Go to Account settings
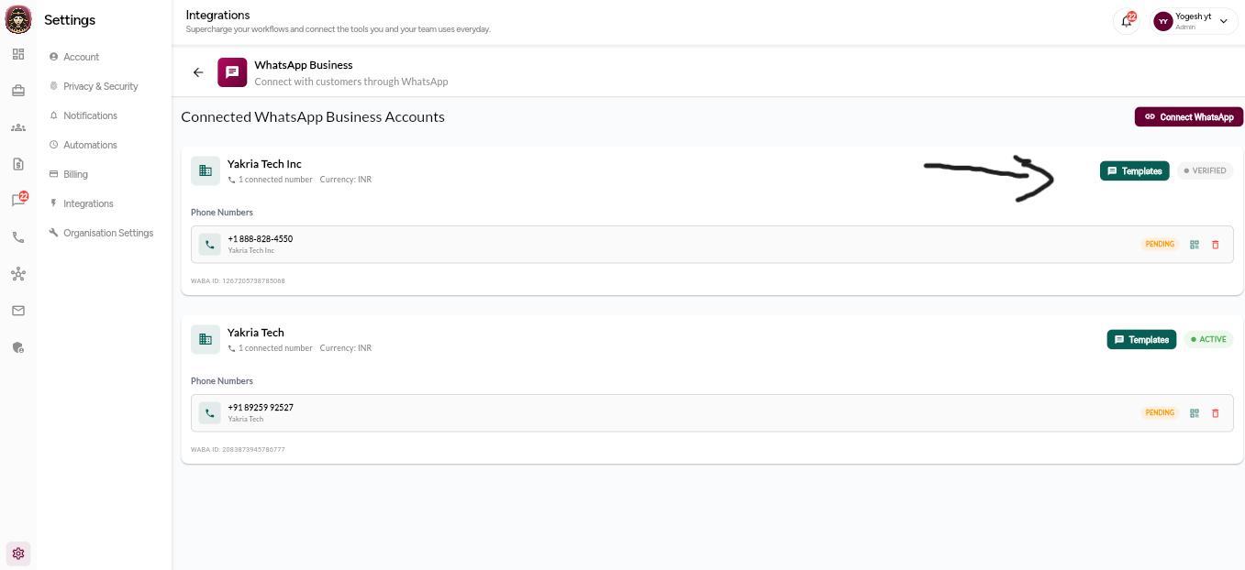The image size is (1245, 570). coord(81,57)
